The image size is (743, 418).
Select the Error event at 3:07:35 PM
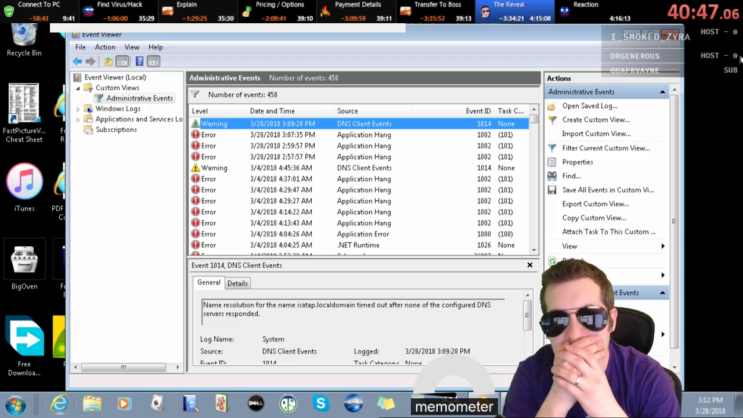pos(359,135)
